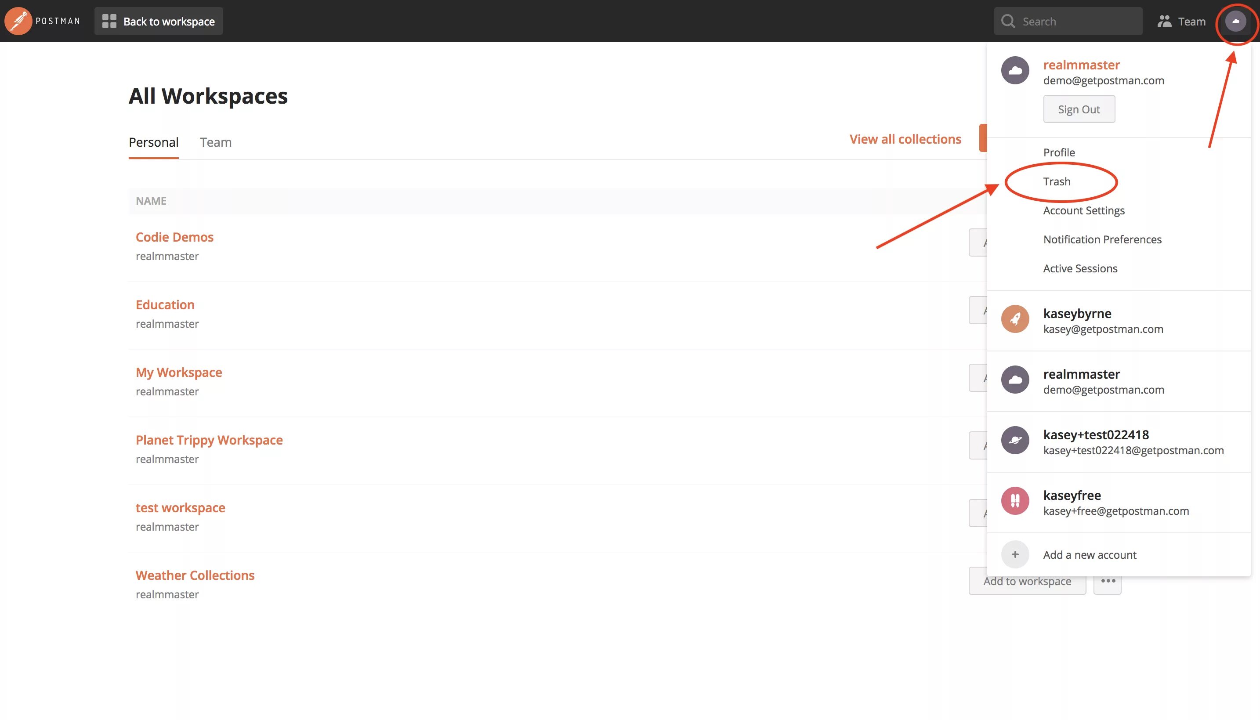
Task: Click the orange realmmaster username link
Action: tap(1081, 65)
